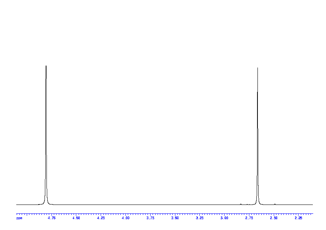This screenshot has height=230, width=326.
Task: Click the 2.75 axis tick label
Action: coord(249,218)
